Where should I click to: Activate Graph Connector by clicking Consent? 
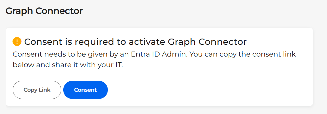click(x=86, y=90)
